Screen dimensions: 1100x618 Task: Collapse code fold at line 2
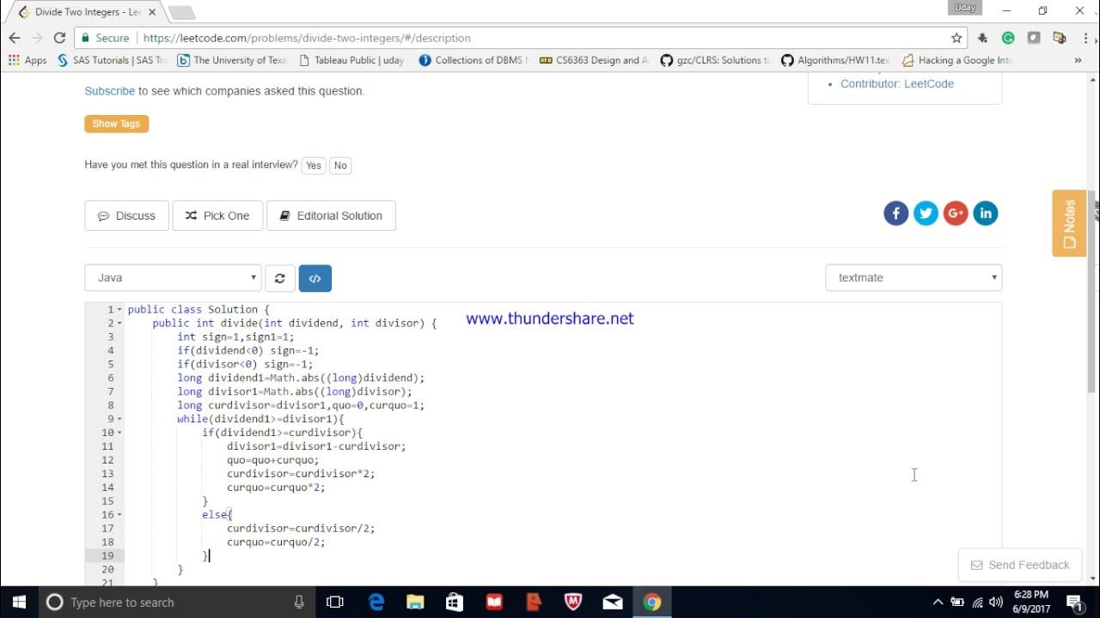click(119, 323)
